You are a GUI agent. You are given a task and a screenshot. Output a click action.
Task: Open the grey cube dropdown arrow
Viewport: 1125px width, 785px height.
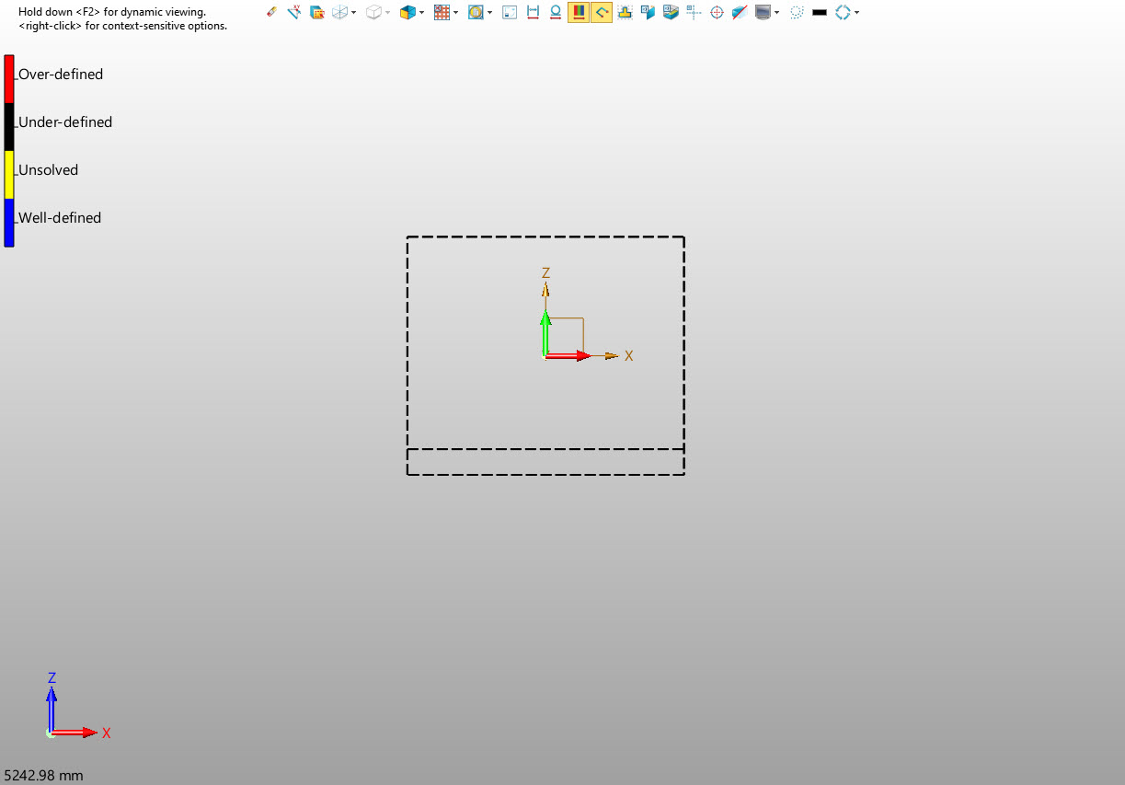387,13
